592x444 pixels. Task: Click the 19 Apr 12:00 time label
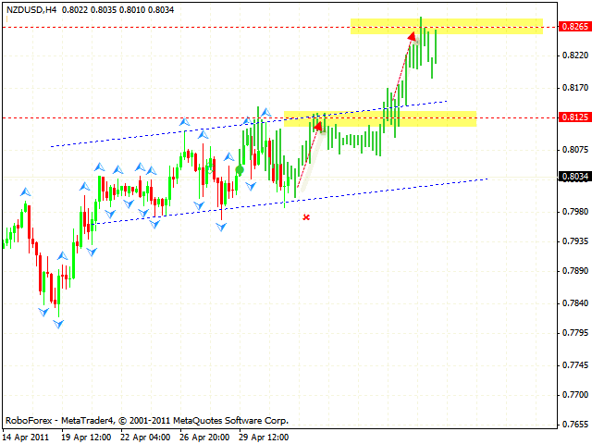click(x=86, y=436)
